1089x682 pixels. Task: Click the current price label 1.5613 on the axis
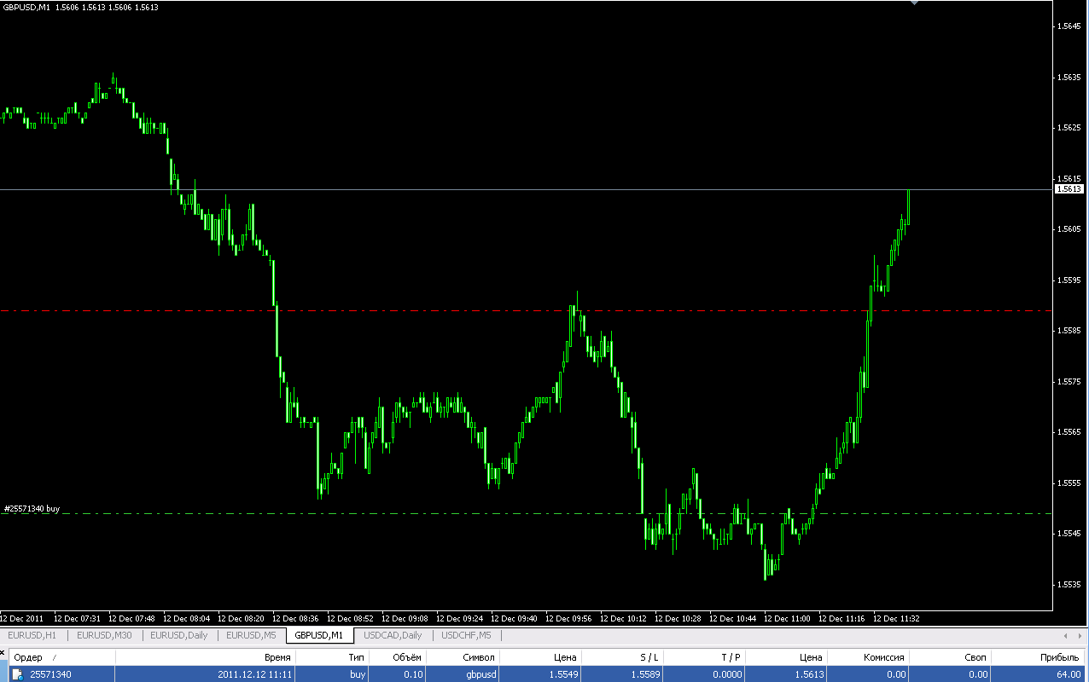1069,188
